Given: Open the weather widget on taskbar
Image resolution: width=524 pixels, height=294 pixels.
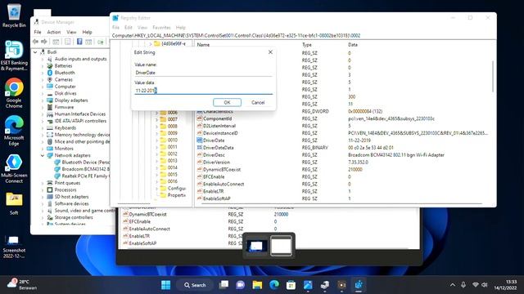Looking at the screenshot, I should click(22, 285).
